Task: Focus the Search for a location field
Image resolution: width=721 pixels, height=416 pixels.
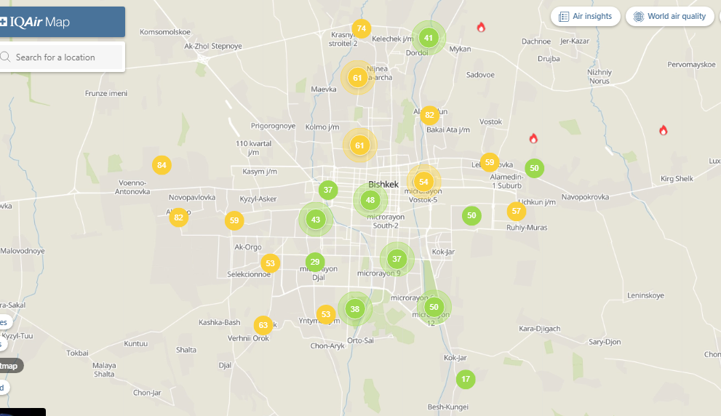Action: (62, 57)
